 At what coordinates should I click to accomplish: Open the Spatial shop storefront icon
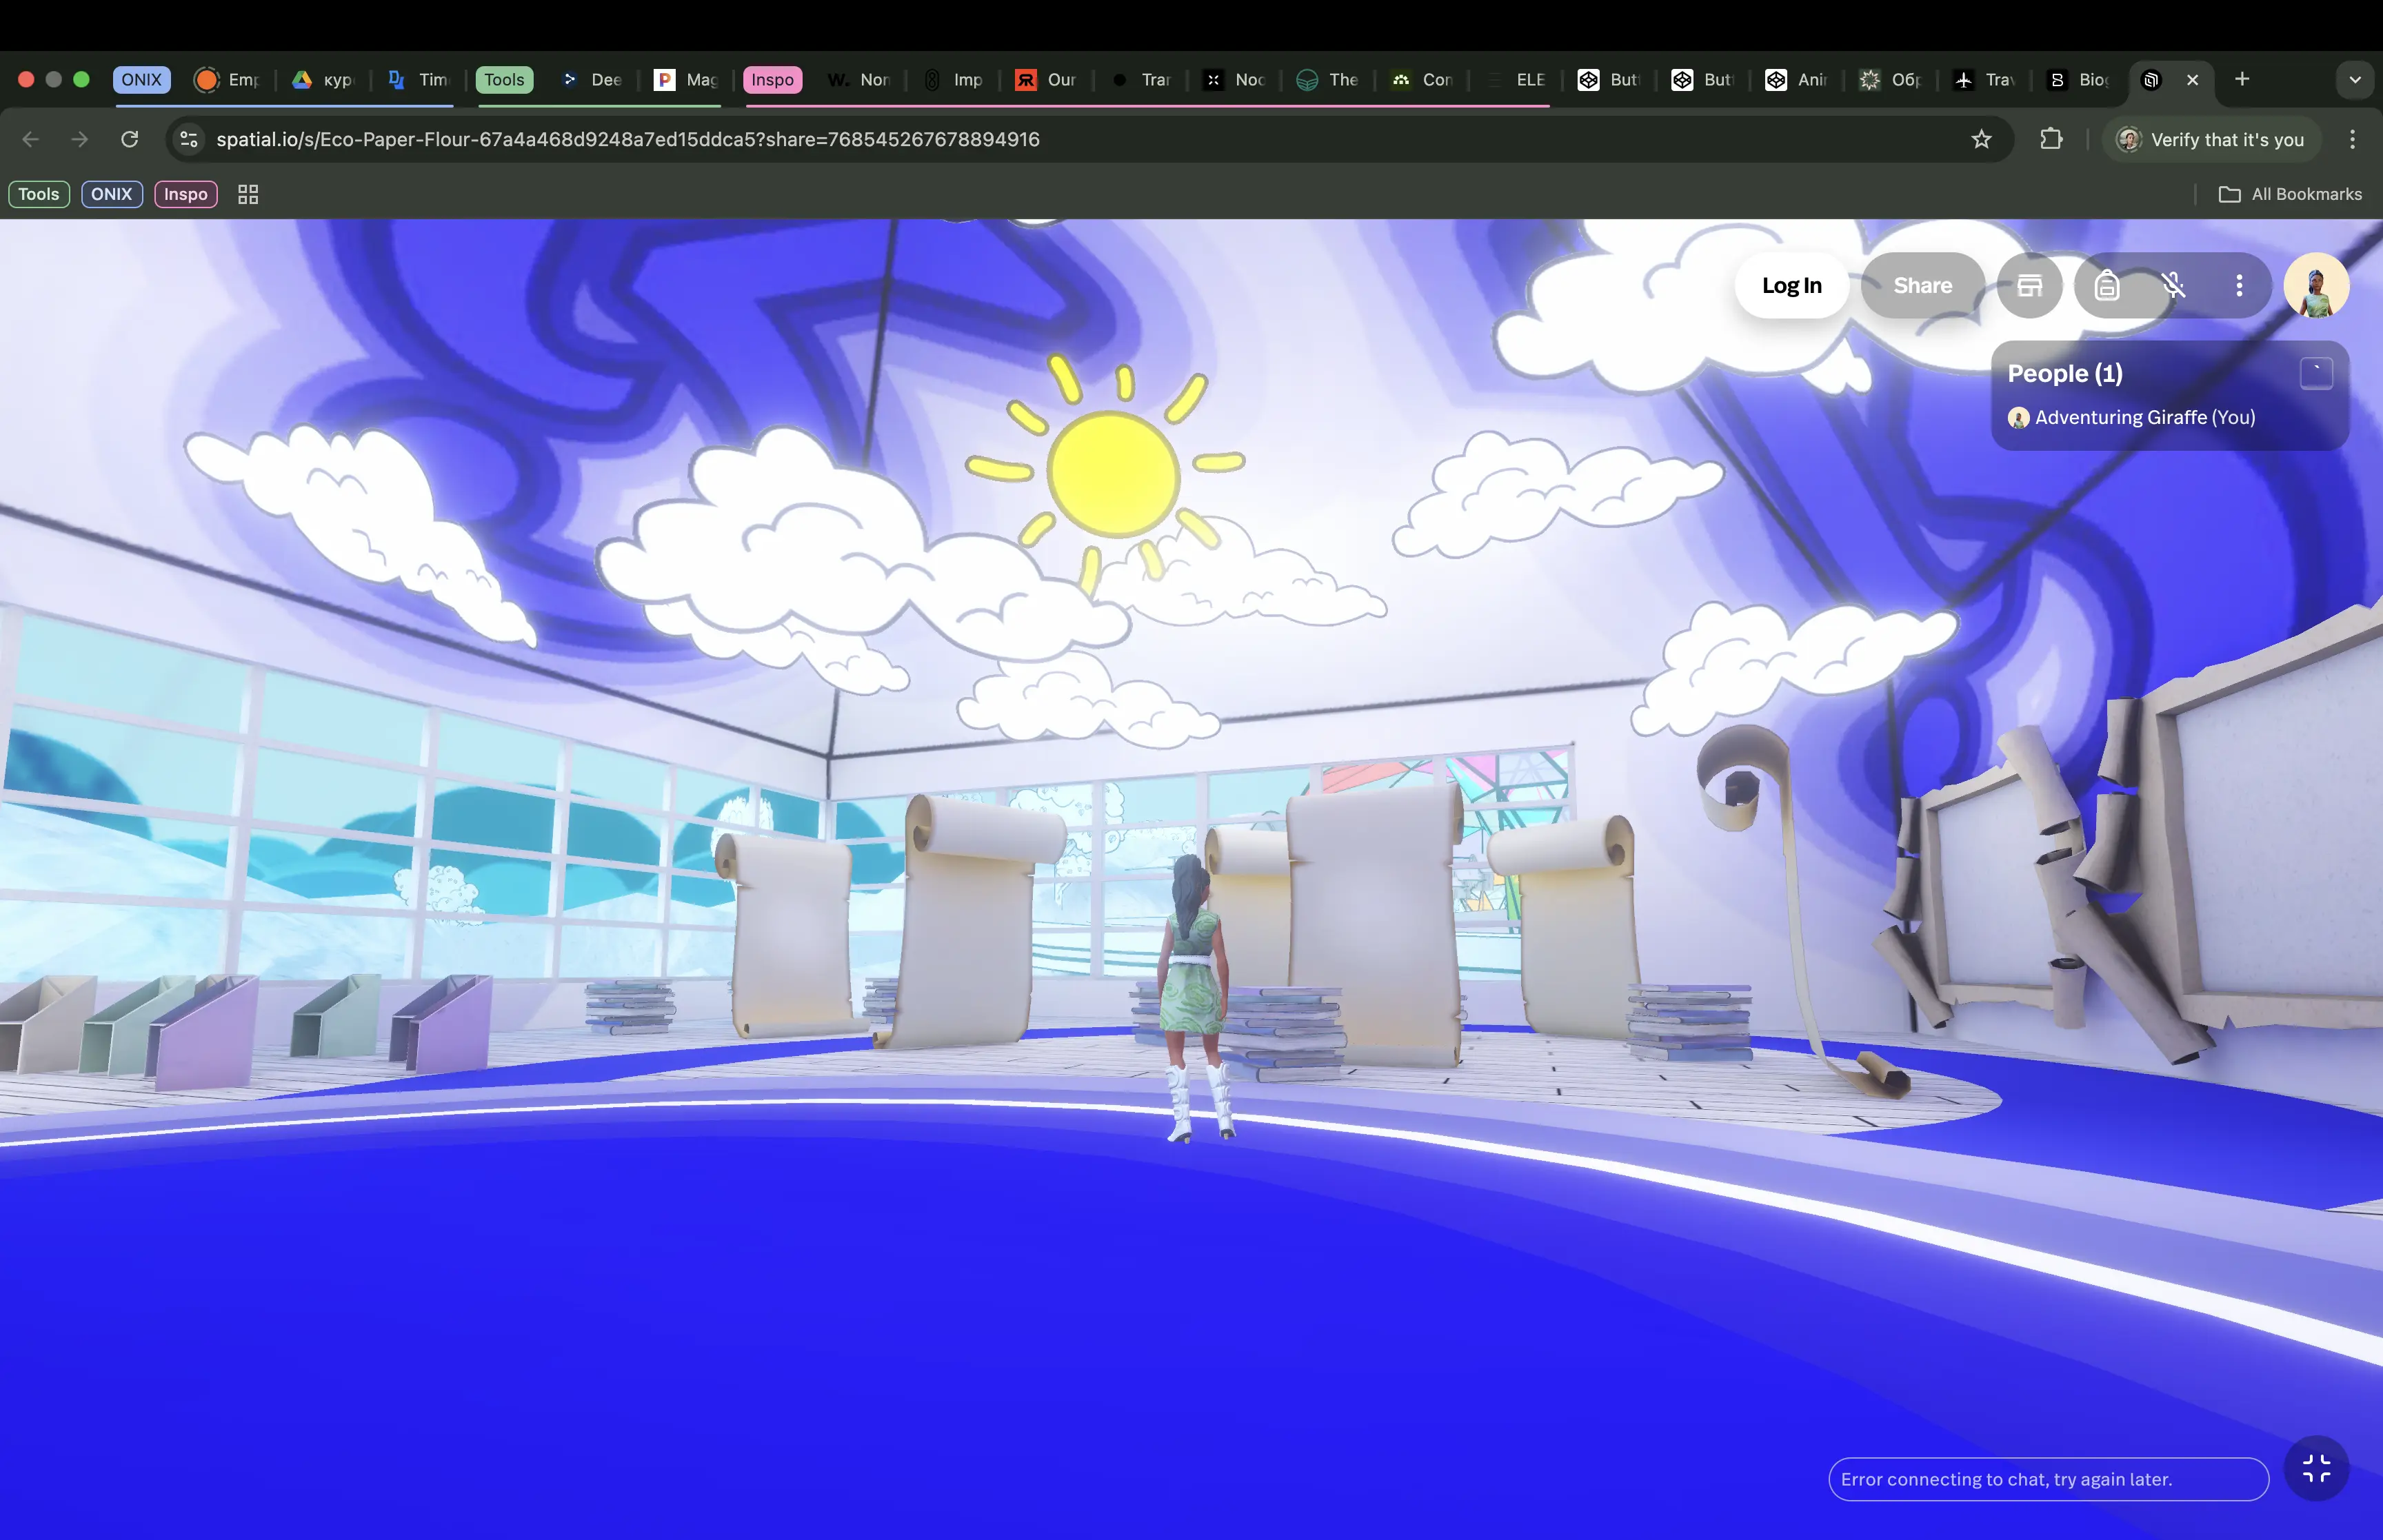(2029, 286)
